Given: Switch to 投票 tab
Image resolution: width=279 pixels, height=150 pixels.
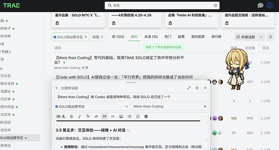Looking at the screenshot, I should 181,37.
